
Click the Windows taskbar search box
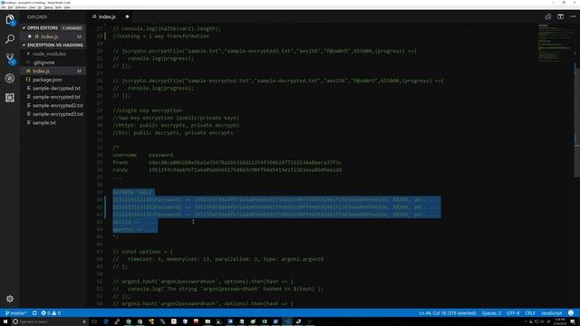click(x=49, y=321)
